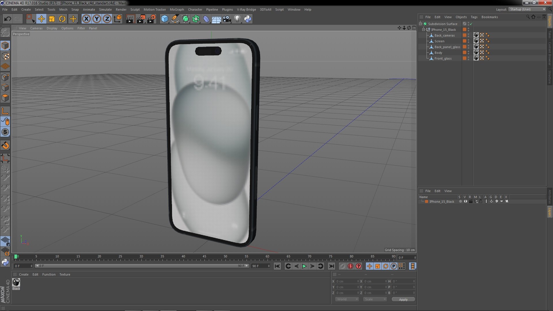Screen dimensions: 553x311
Task: Step the H rotation value arrows
Action: coord(414,281)
